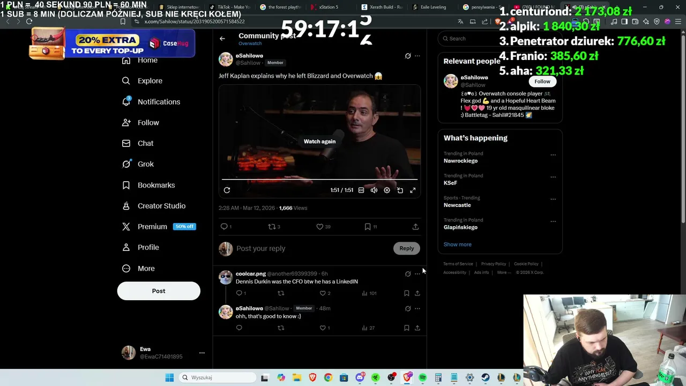Open Terms of Service link
The width and height of the screenshot is (686, 386).
coord(458,264)
